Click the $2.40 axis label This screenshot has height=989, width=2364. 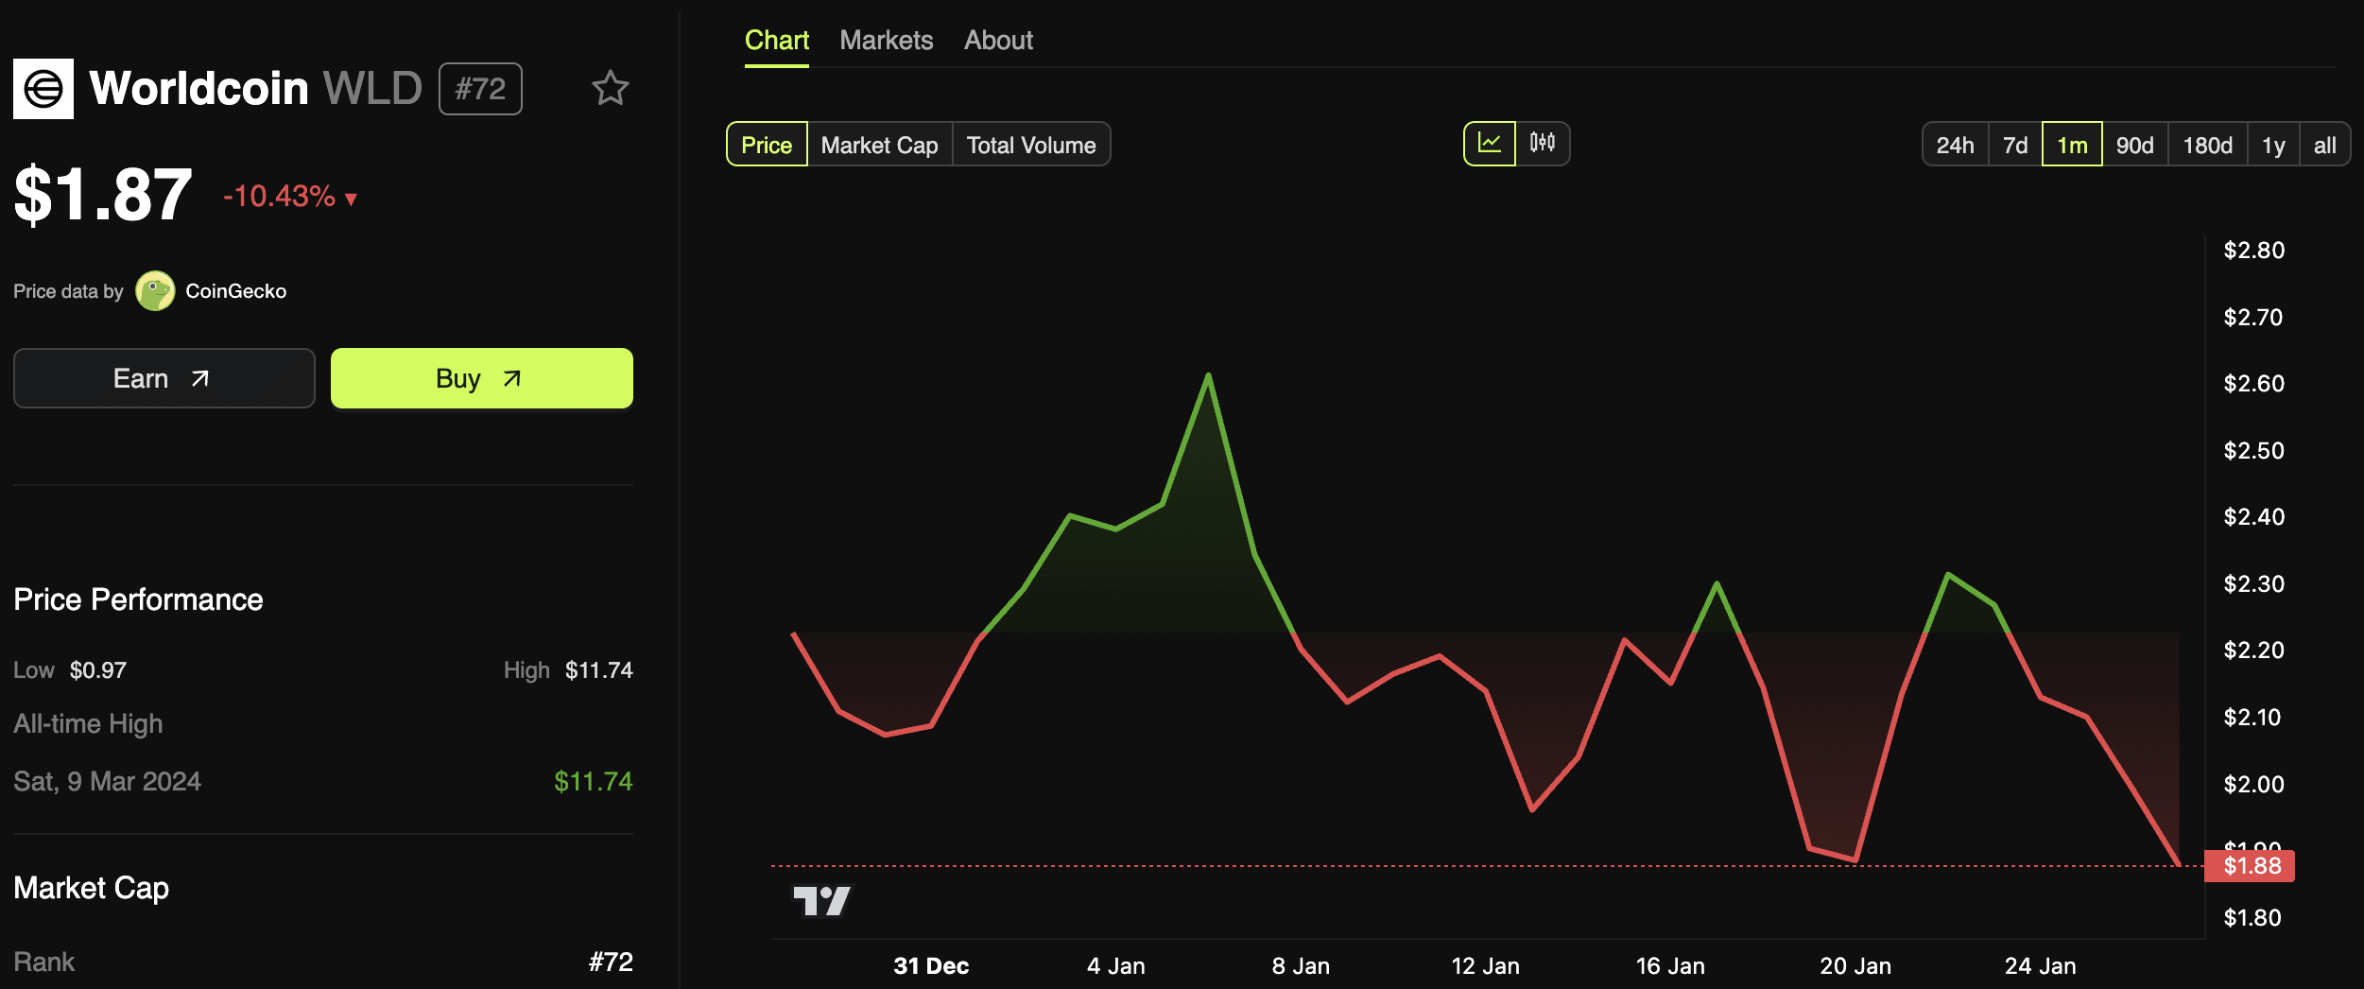(2253, 517)
